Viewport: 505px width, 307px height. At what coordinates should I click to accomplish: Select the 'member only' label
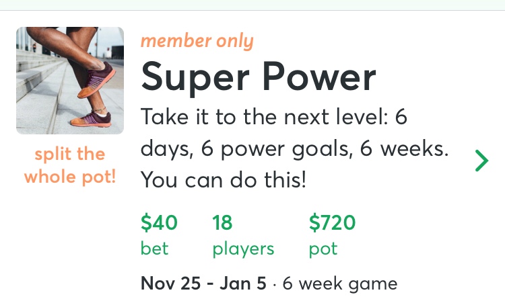[x=197, y=41]
